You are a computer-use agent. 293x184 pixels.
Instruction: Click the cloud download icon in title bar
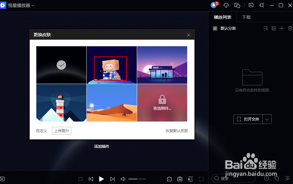226,5
